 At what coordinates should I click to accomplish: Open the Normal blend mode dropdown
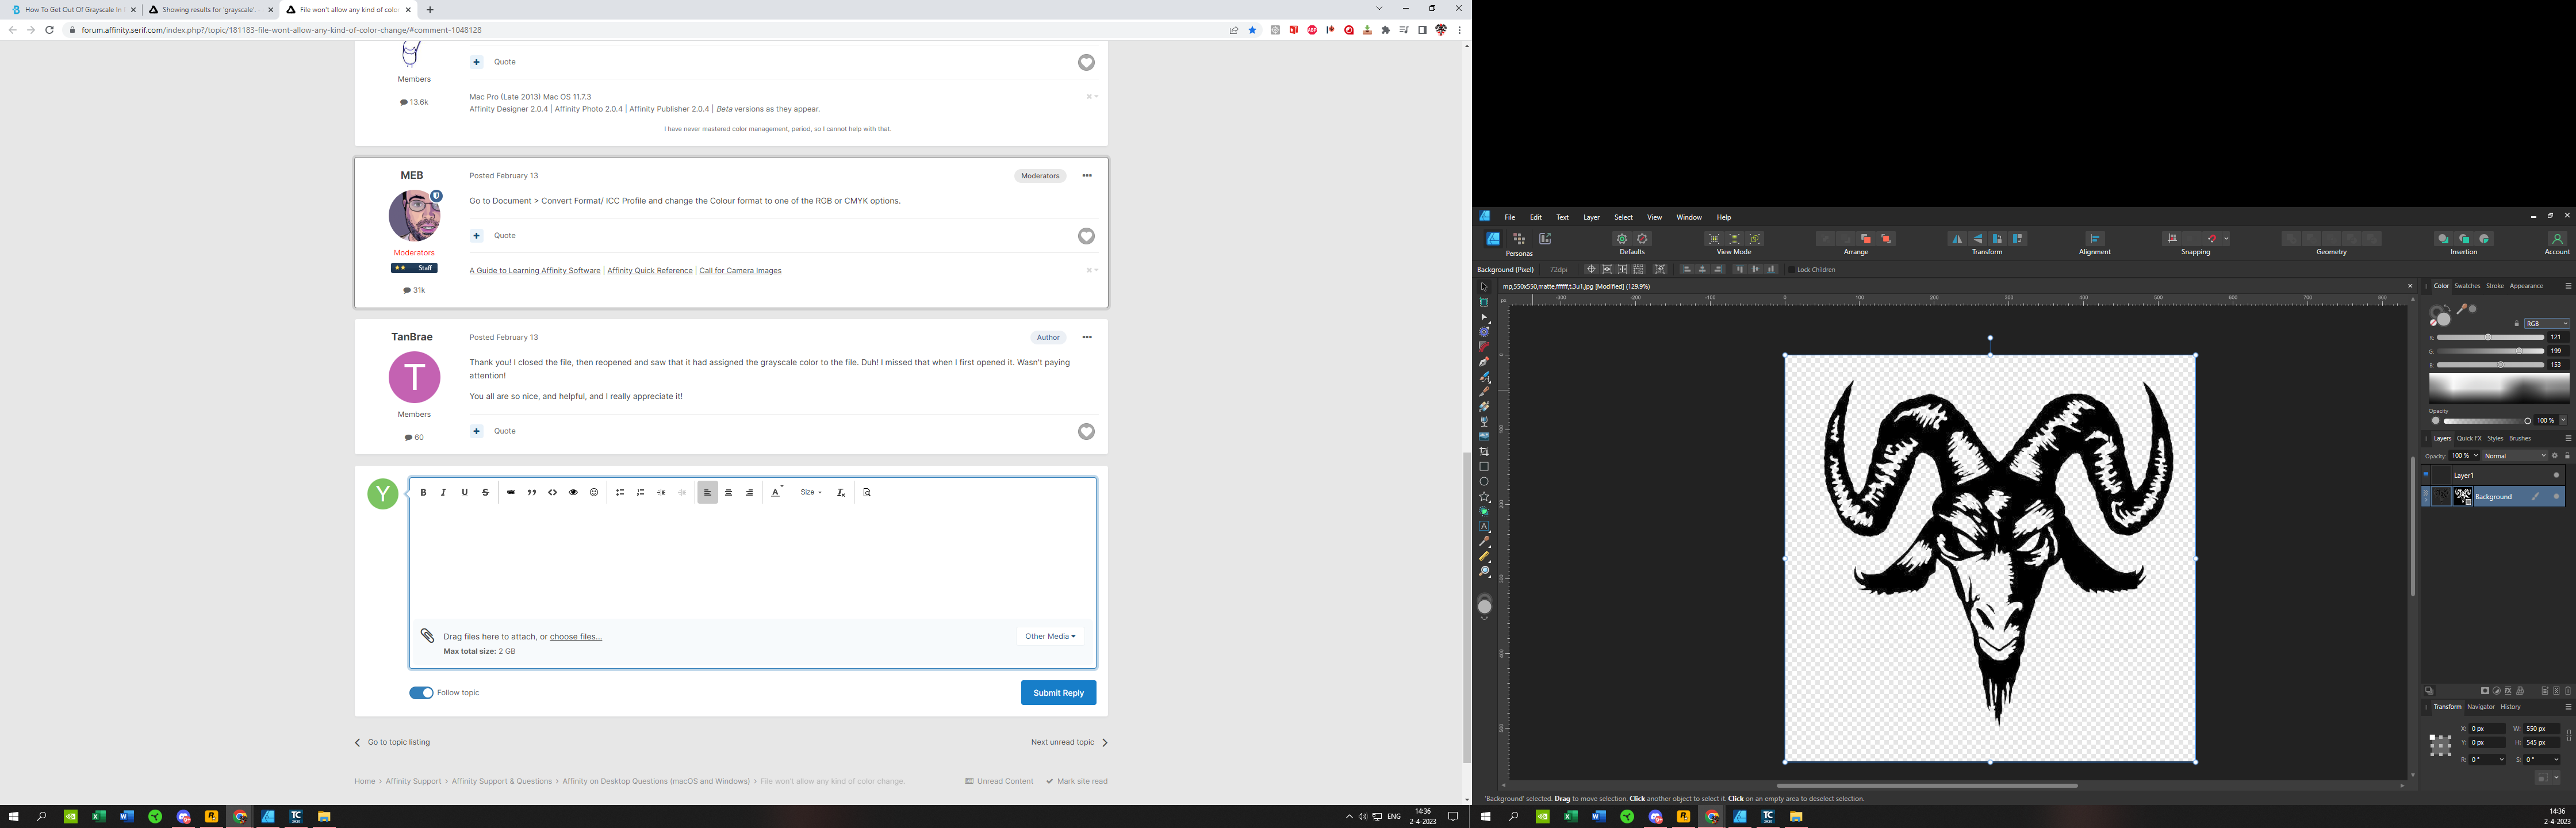[x=2516, y=456]
